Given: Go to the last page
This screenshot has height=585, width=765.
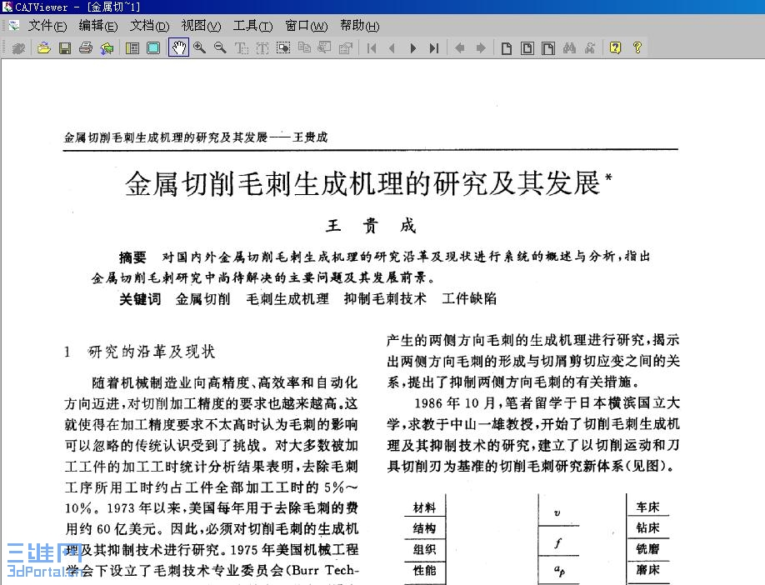Looking at the screenshot, I should [x=433, y=47].
